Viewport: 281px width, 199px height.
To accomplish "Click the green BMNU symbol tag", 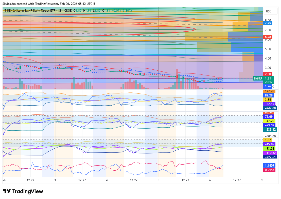I will 258,79.
